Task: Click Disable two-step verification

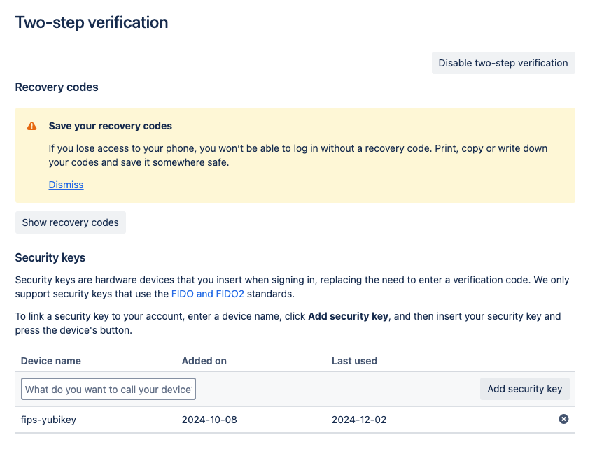Action: [503, 62]
